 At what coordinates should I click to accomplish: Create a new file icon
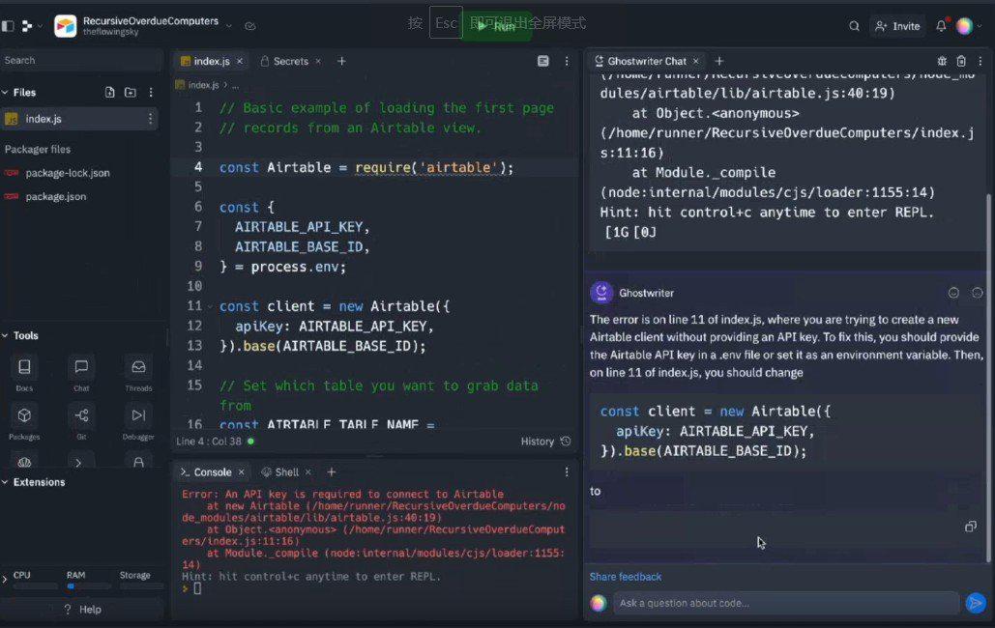(110, 92)
